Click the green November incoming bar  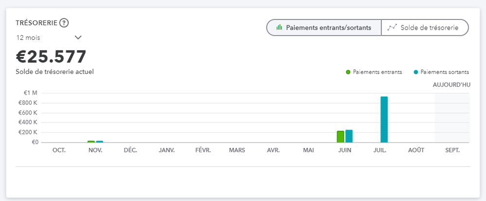pos(91,142)
